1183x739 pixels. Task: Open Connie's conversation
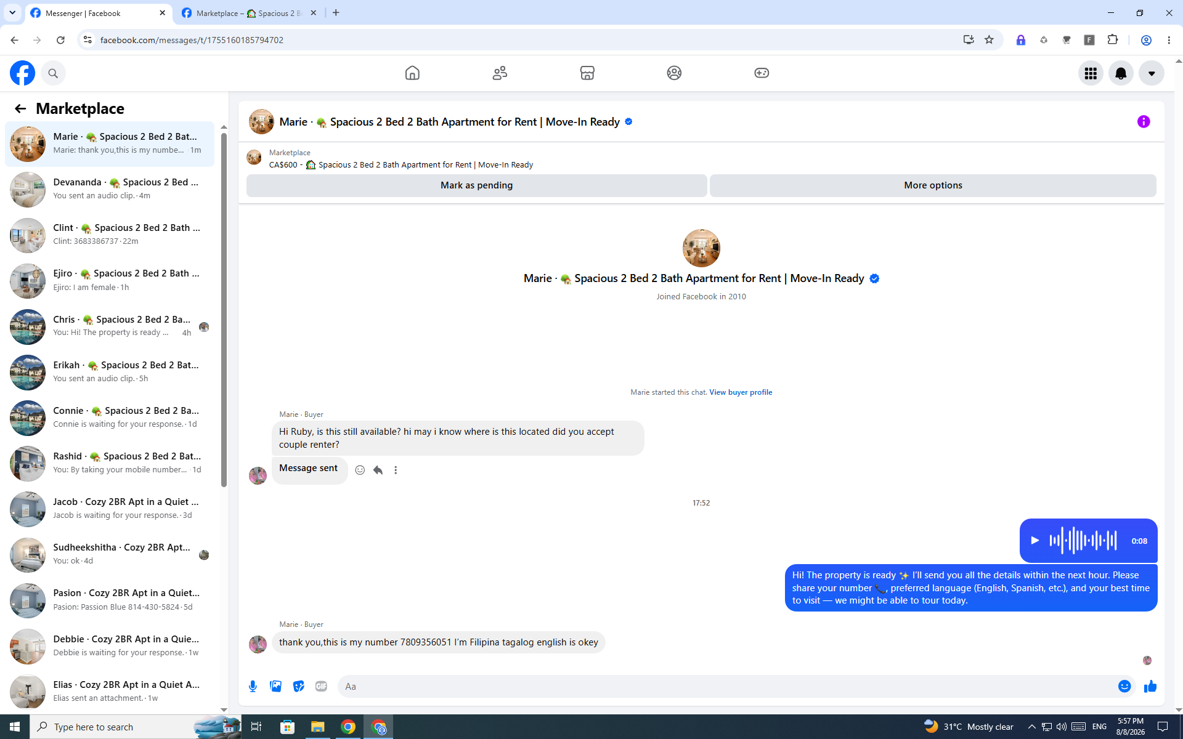[x=110, y=418]
